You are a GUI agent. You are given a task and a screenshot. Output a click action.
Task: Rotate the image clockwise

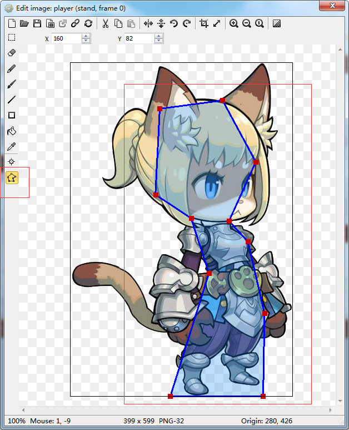pos(187,23)
